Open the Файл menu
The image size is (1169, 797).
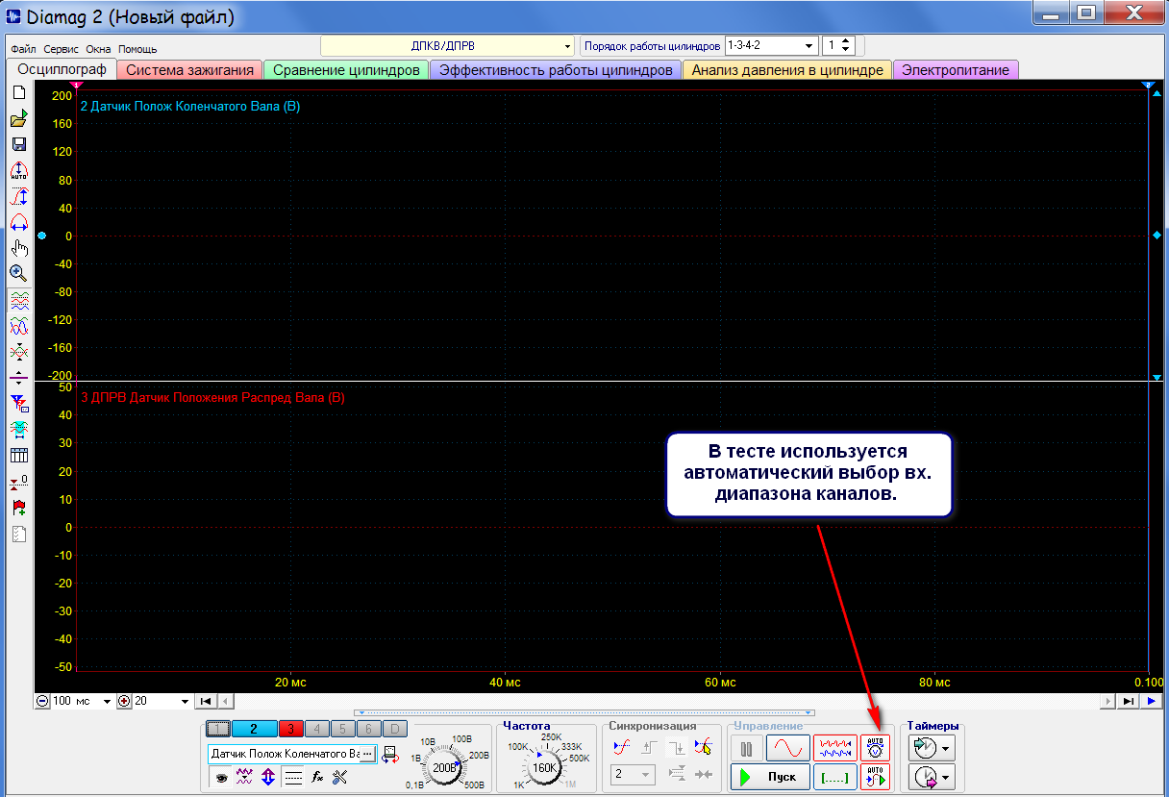coord(24,49)
